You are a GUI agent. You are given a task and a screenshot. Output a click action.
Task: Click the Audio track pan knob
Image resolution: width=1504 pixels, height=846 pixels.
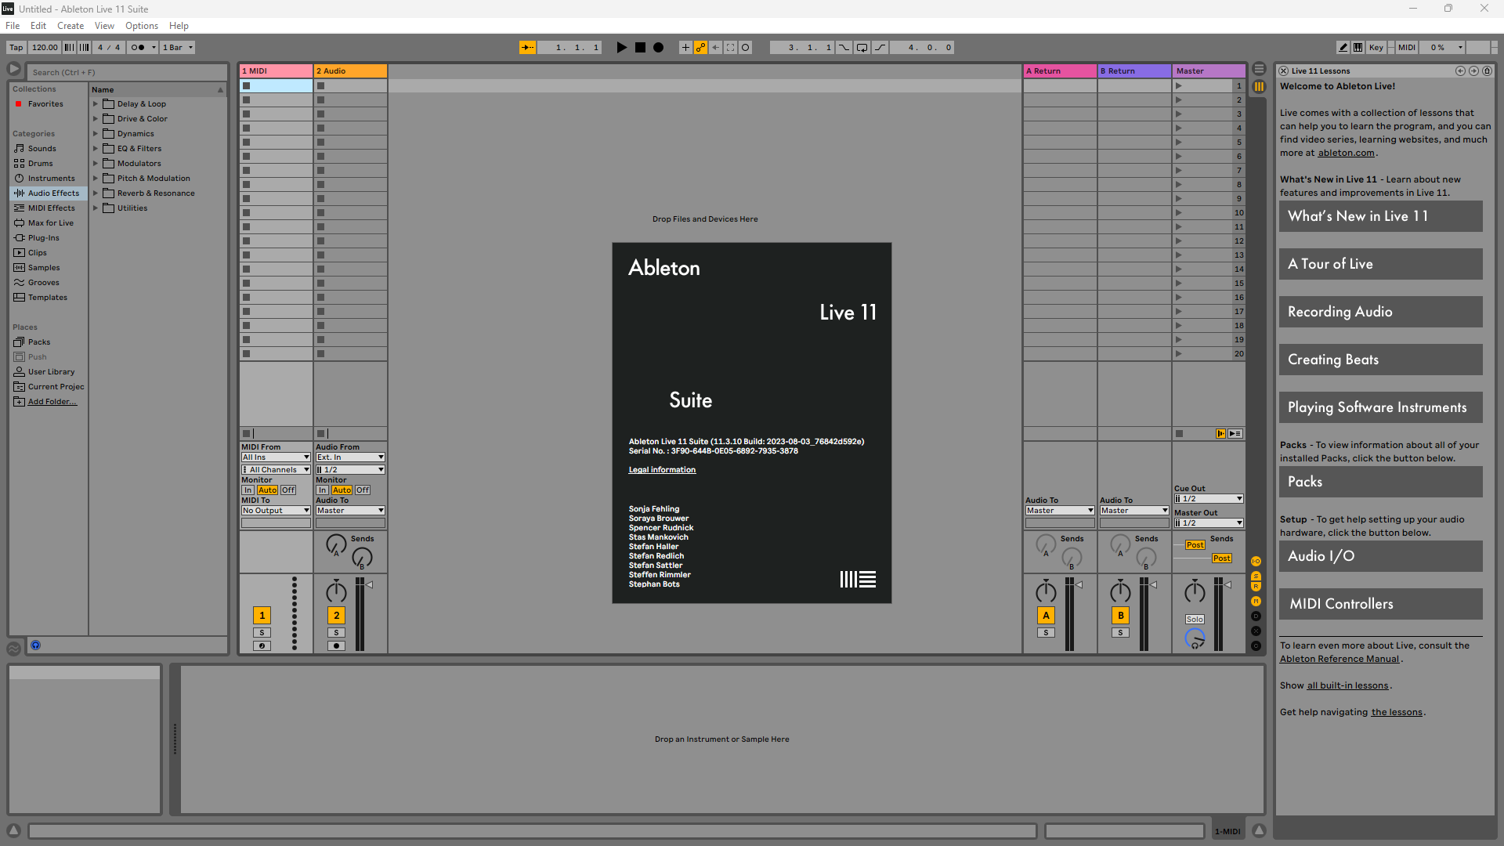[x=336, y=592]
